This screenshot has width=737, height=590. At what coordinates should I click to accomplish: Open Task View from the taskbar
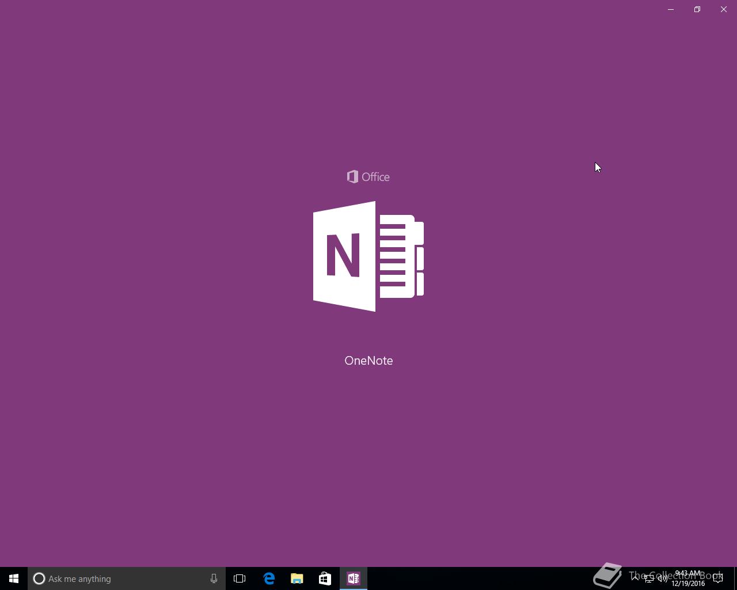240,578
